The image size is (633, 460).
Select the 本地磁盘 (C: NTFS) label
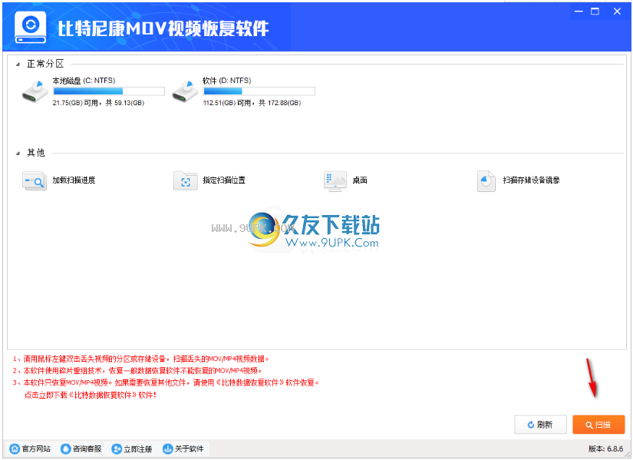pos(84,81)
